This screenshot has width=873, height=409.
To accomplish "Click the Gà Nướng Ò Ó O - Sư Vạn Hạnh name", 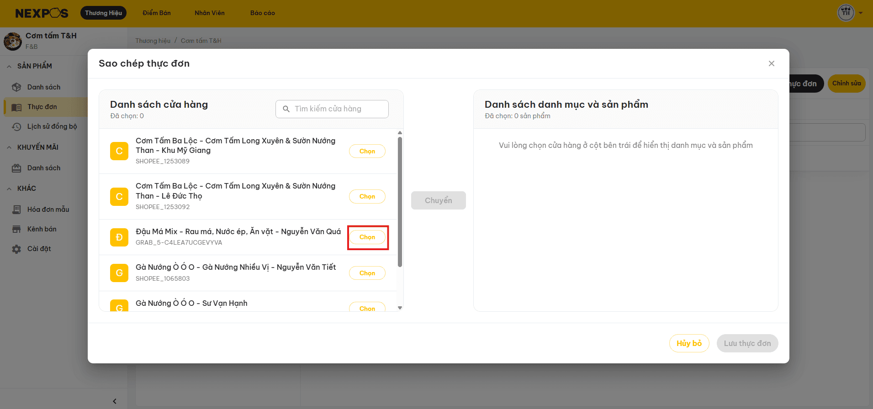I will pos(191,303).
